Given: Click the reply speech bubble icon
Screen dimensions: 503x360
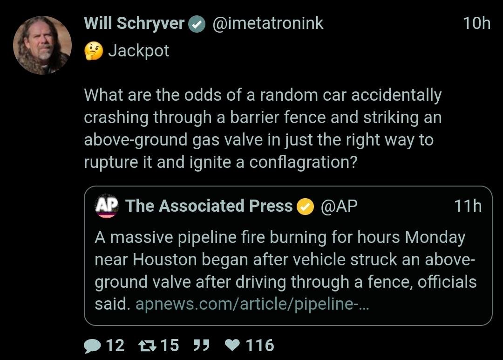Looking at the screenshot, I should pyautogui.click(x=93, y=346).
